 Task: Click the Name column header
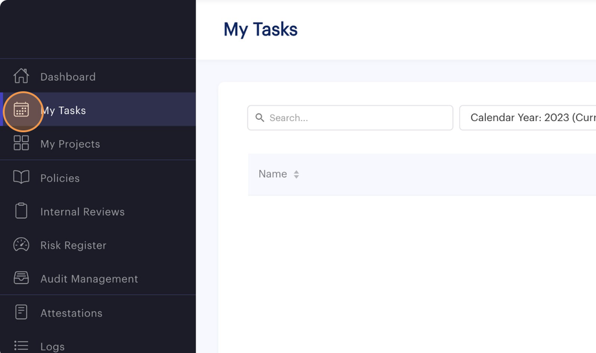[x=273, y=174]
